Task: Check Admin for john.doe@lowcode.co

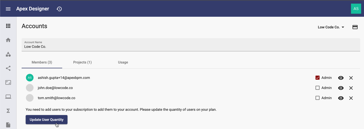Action: [317, 88]
